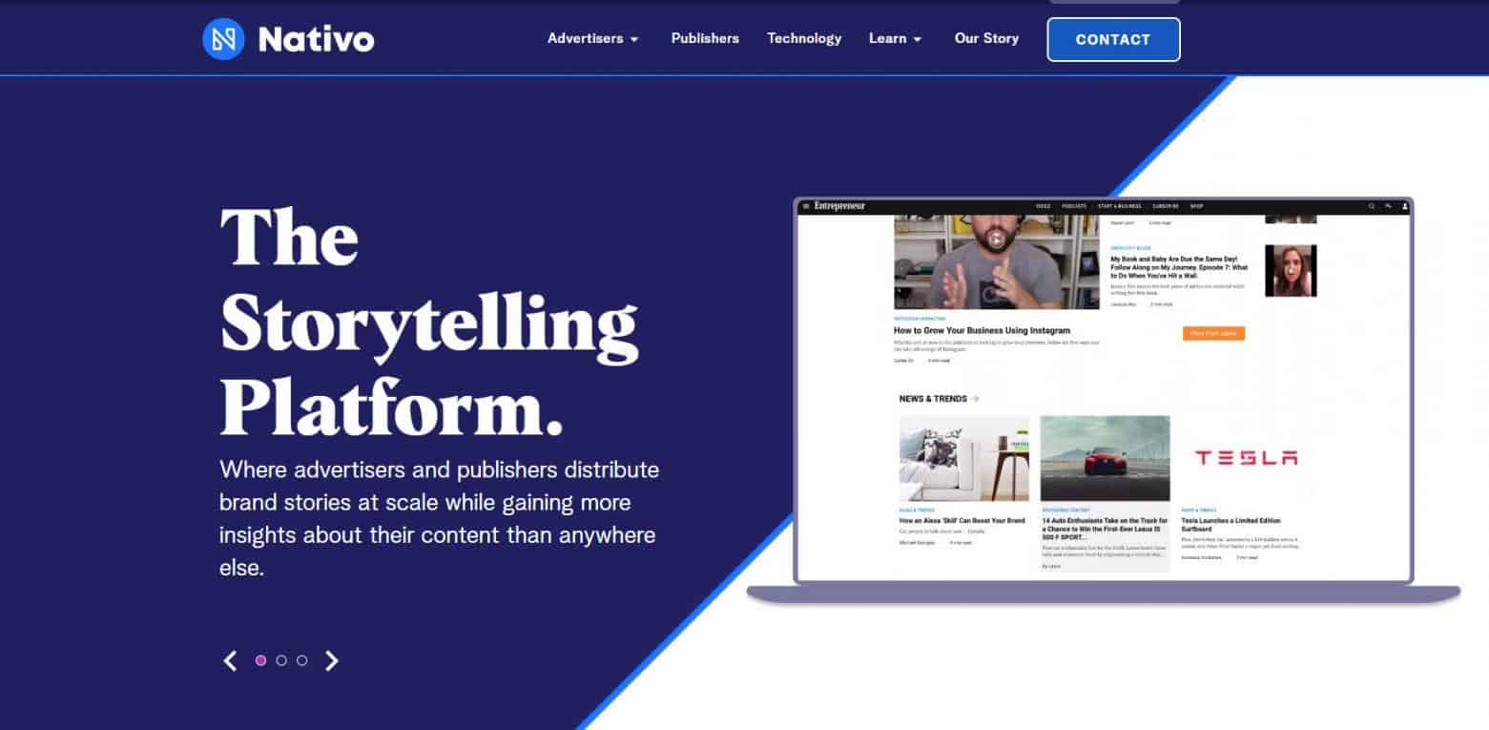Expand the Advertisers dropdown menu

(x=592, y=39)
